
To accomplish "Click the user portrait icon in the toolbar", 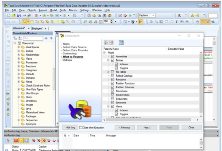I will coord(179,16).
